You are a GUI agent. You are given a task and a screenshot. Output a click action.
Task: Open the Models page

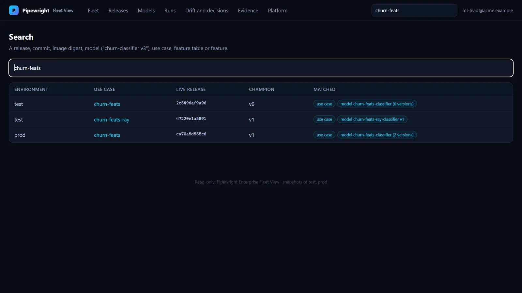146,10
